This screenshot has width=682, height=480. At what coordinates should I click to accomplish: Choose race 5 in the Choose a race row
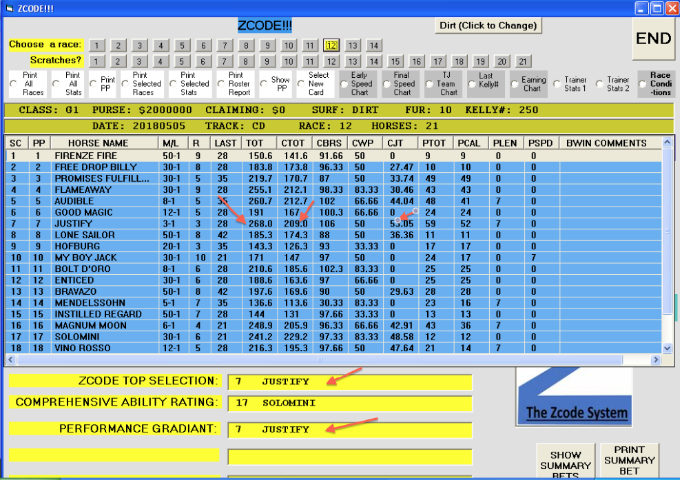tap(182, 45)
